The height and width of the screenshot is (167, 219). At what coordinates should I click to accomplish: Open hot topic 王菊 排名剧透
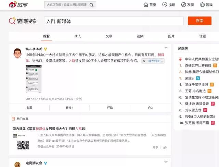coord(195,91)
